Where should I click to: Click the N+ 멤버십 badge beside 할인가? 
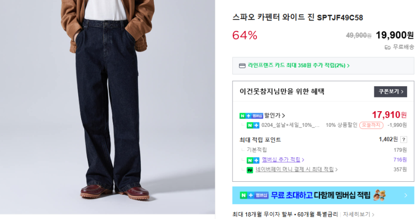coord(251,116)
